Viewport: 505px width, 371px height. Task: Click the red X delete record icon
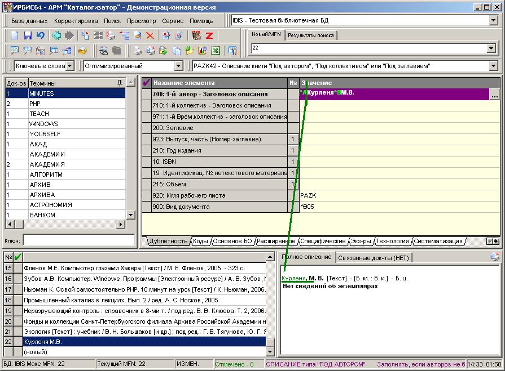point(150,35)
